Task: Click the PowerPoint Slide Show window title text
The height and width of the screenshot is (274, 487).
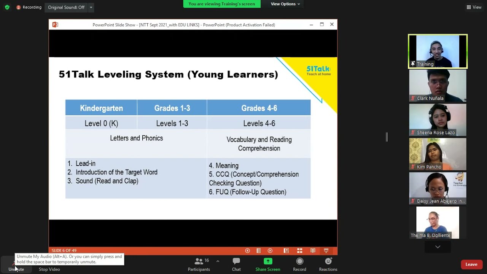Action: 184,25
